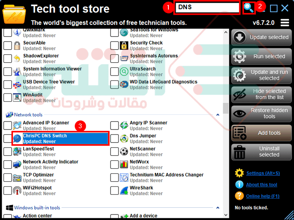Click the Run selected button

click(x=262, y=56)
